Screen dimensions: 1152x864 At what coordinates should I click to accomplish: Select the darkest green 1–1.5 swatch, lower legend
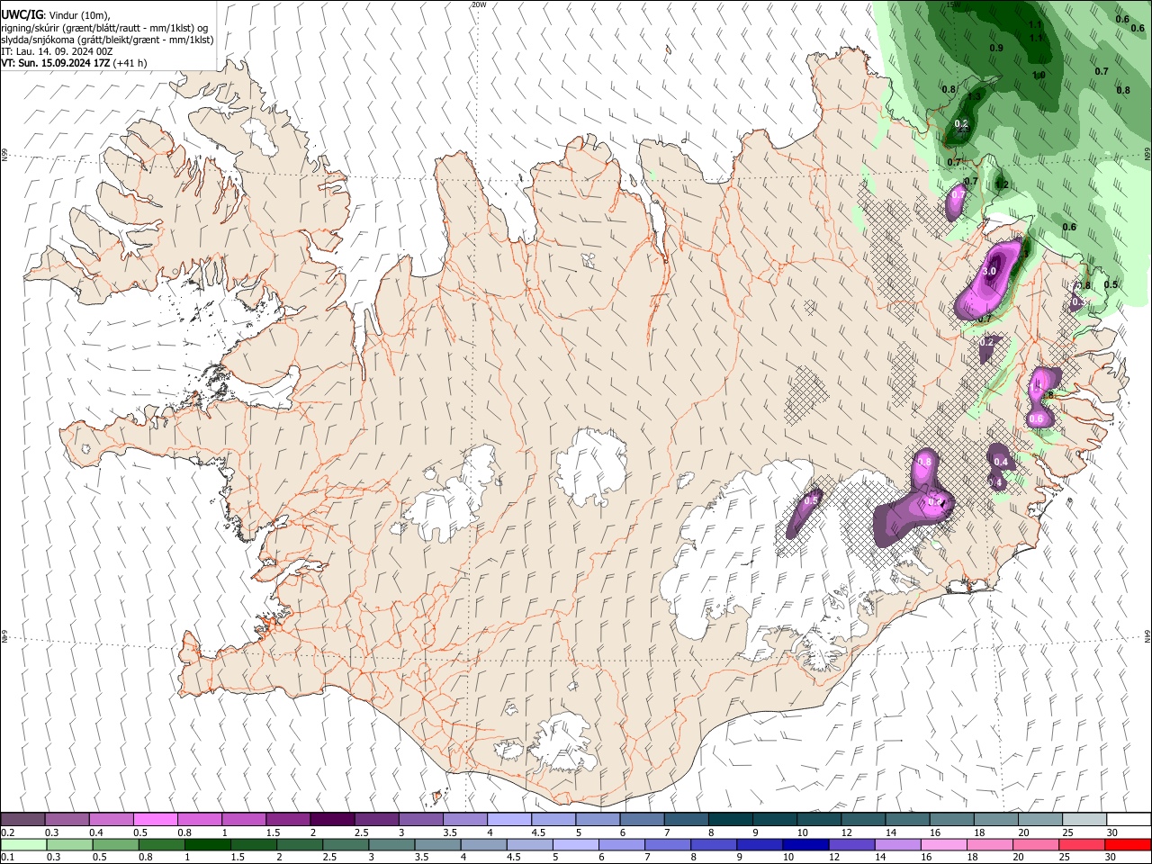pos(207,844)
